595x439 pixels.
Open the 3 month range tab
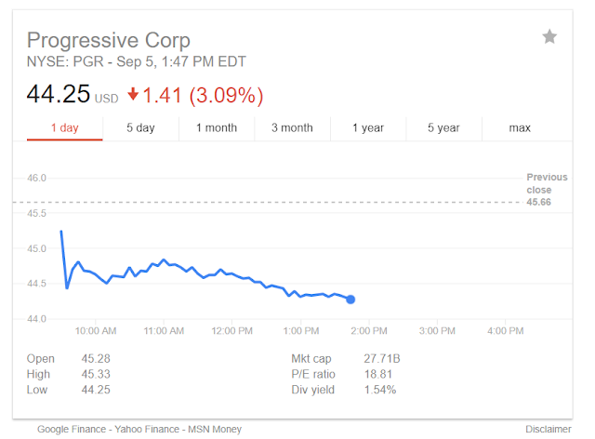click(x=292, y=127)
